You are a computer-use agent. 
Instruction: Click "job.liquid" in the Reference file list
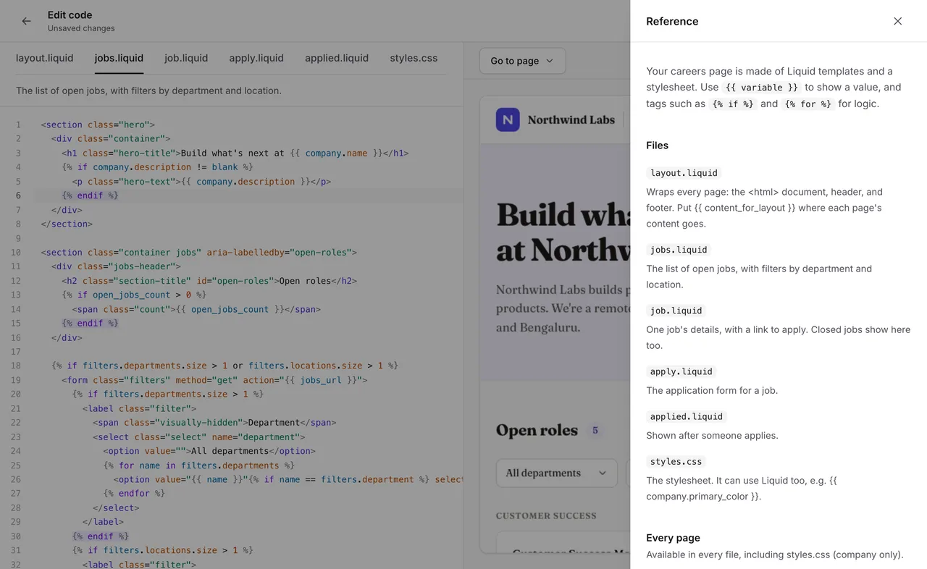(x=676, y=311)
